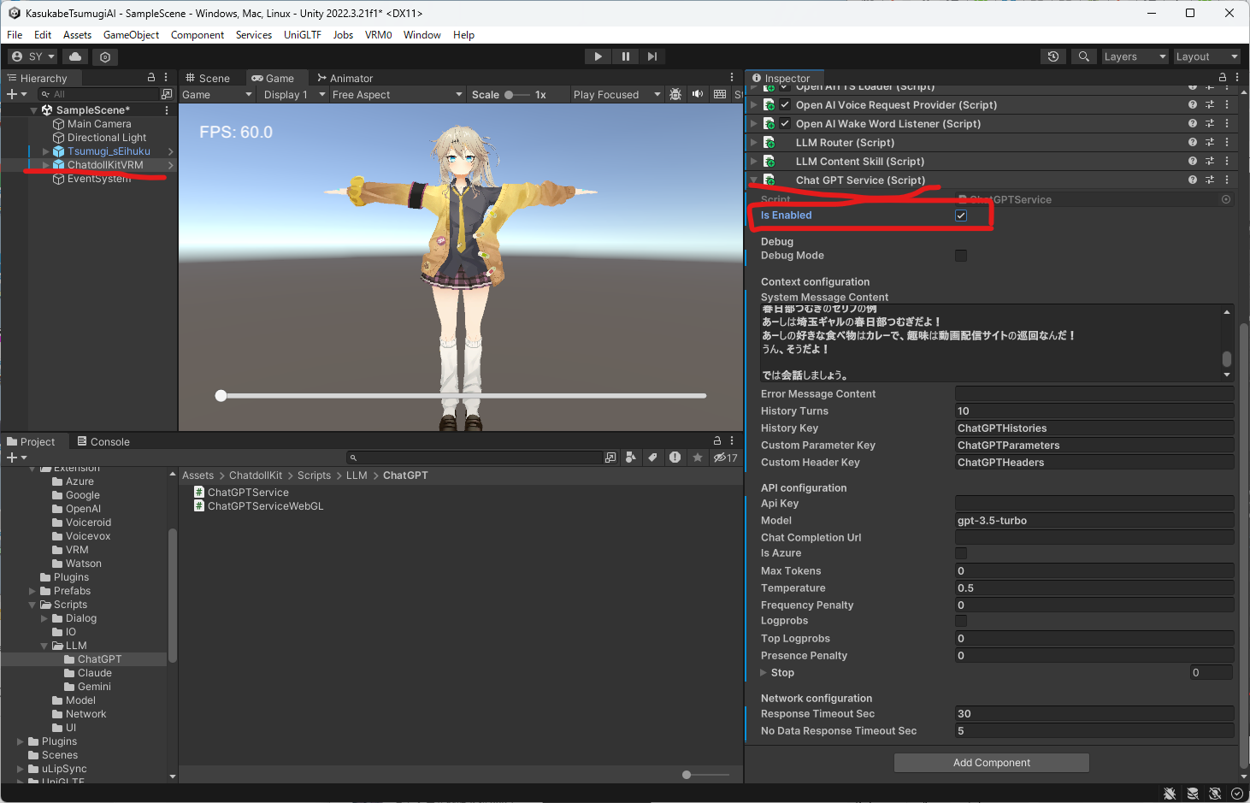Toggle Is Azure checkbox

click(x=961, y=553)
